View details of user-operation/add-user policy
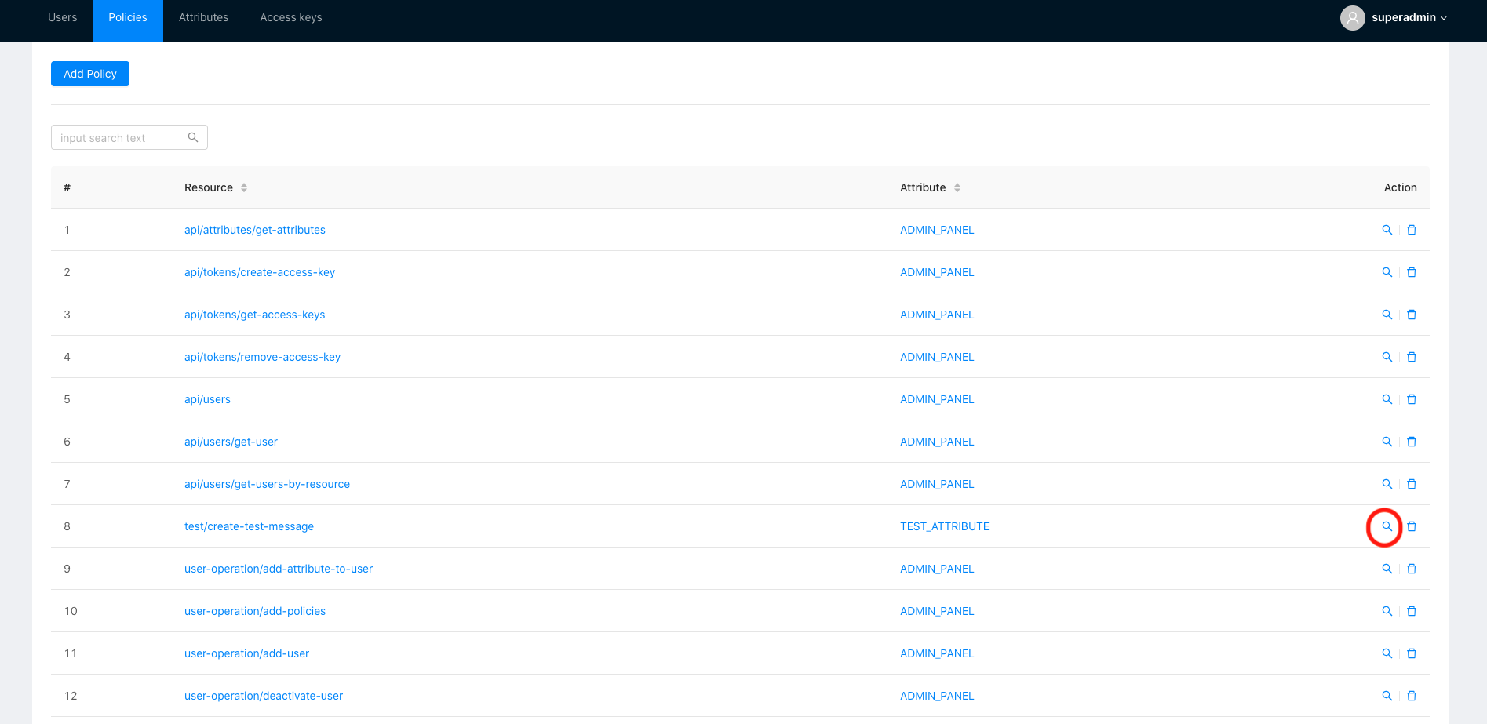This screenshot has height=724, width=1487. (1387, 653)
